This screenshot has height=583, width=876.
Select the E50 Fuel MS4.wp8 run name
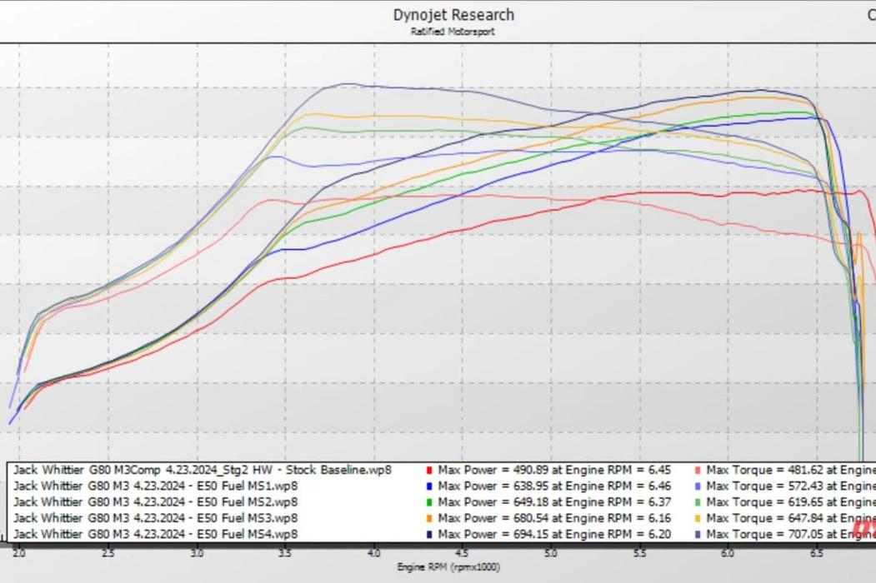click(x=155, y=535)
